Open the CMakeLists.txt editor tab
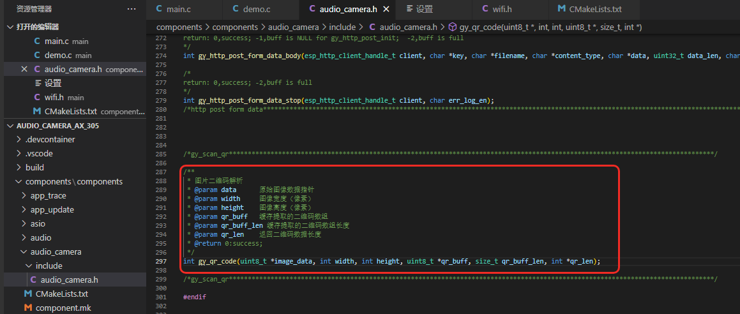Screen dimensions: 740x314 (594, 9)
